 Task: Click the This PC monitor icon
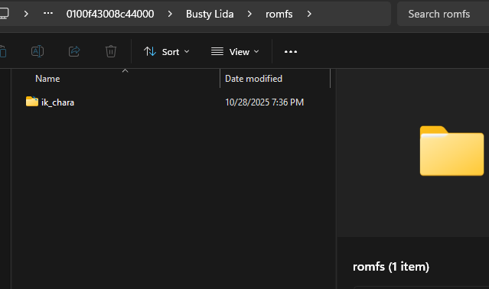coord(4,14)
